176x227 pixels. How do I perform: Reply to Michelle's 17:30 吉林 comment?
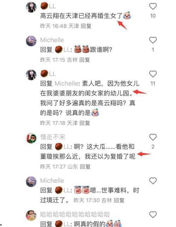point(119,201)
